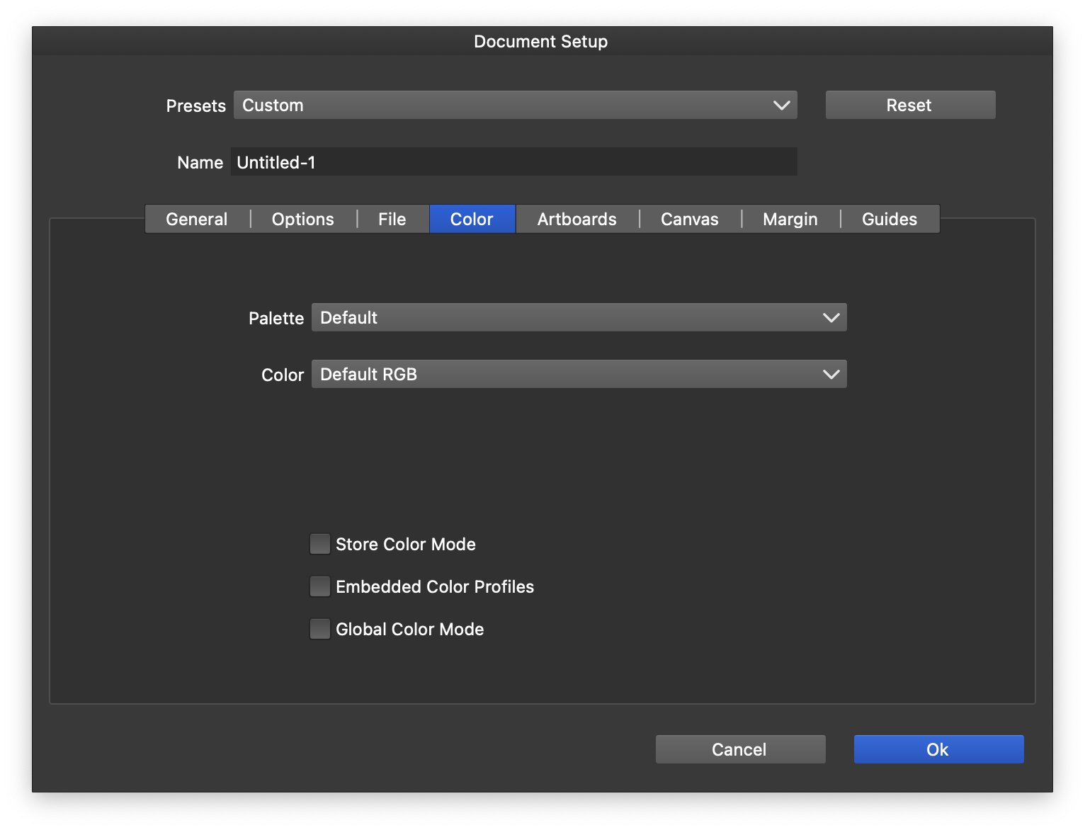Show the Canvas tab settings
Screen dimensions: 1085x830
click(689, 220)
